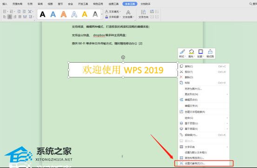
Task: Apply the orange outlined WordArt style
Action: 64,14
